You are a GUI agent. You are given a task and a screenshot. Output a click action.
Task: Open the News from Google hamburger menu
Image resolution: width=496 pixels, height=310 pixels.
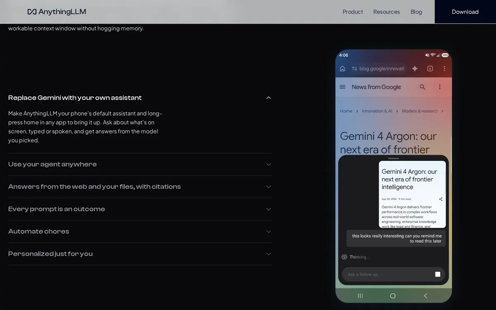342,87
